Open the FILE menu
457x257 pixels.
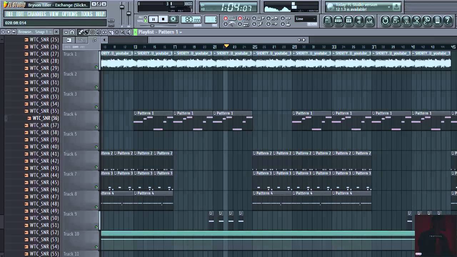(10, 14)
